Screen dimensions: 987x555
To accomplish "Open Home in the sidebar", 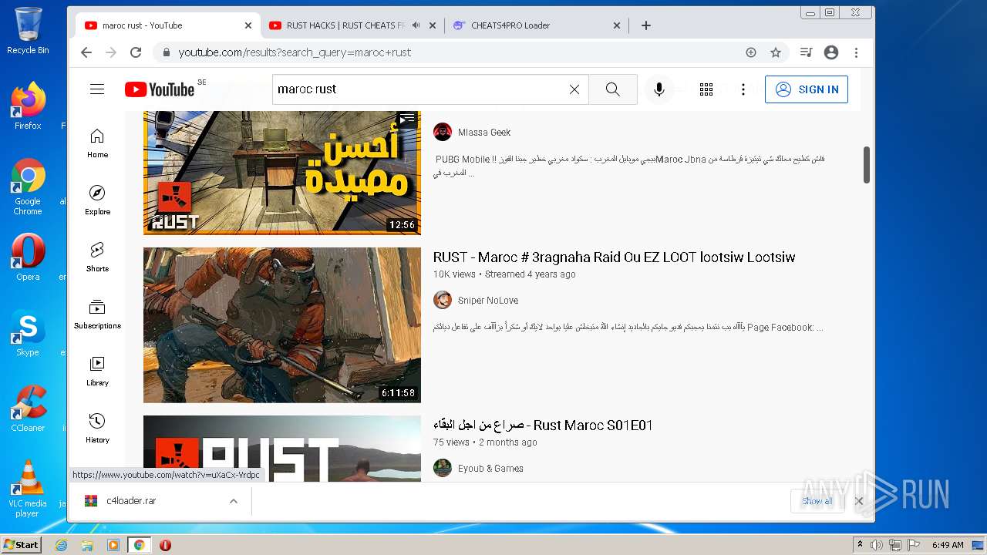I will tap(97, 143).
